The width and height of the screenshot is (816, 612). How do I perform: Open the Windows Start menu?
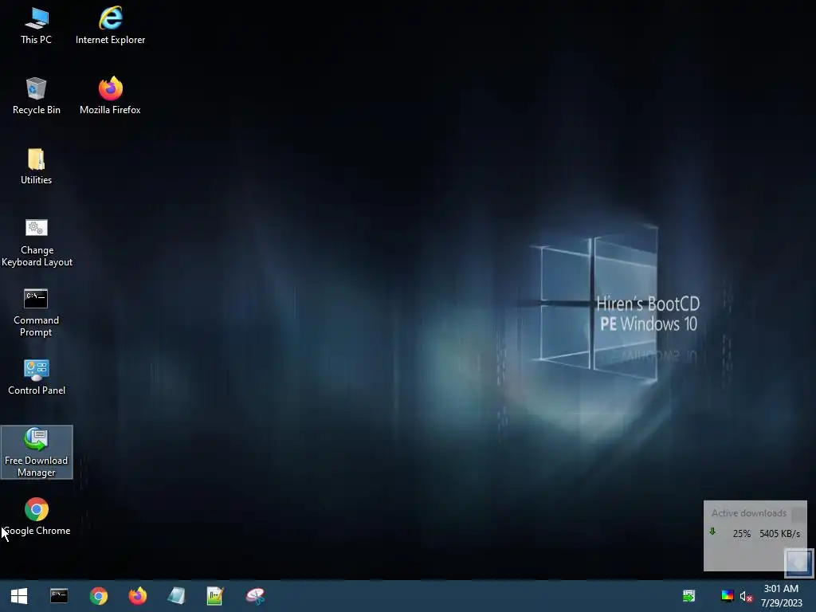point(19,596)
